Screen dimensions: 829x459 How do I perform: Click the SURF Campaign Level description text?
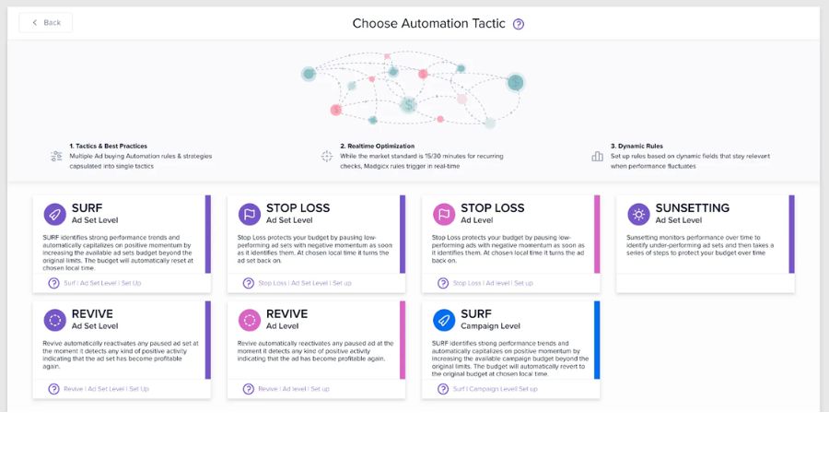(x=510, y=359)
